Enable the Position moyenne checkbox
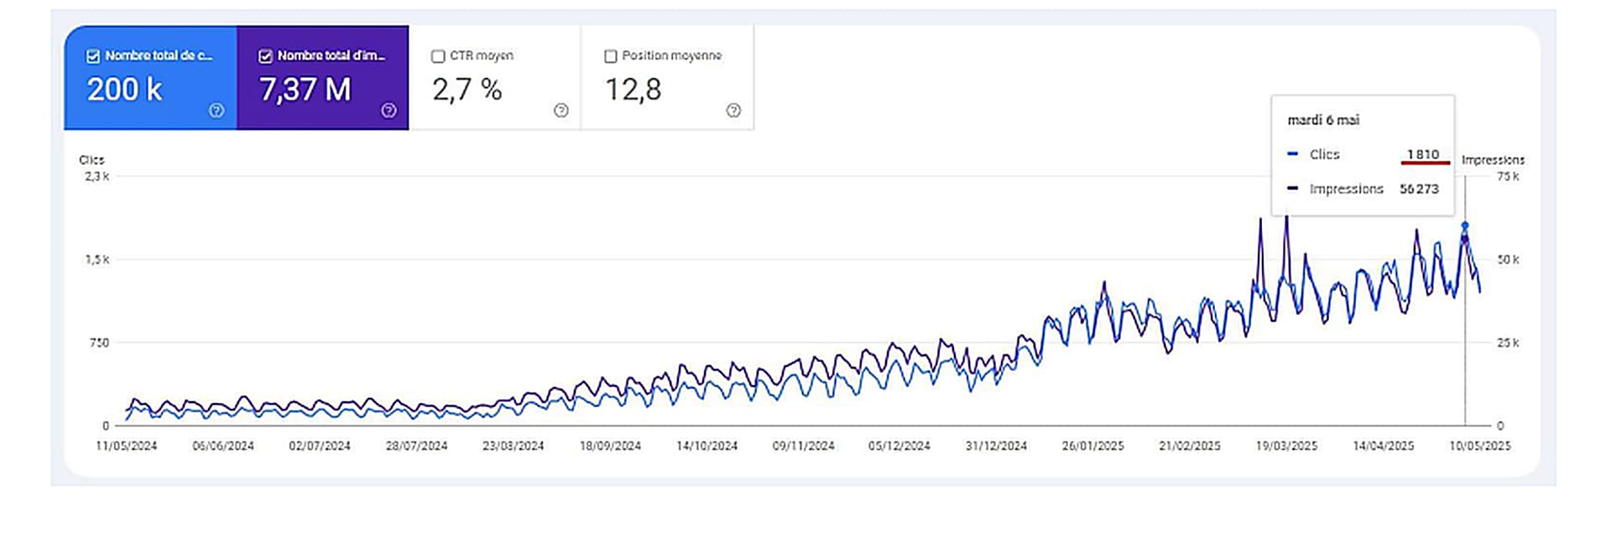Viewport: 1611px width, 537px height. coord(611,56)
